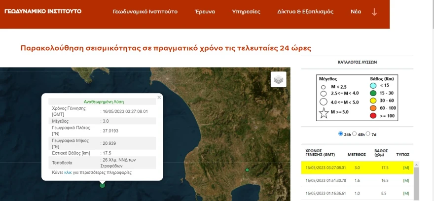Click the [M] link for the 01:16:36 event
This screenshot has height=201, width=434.
tap(406, 194)
